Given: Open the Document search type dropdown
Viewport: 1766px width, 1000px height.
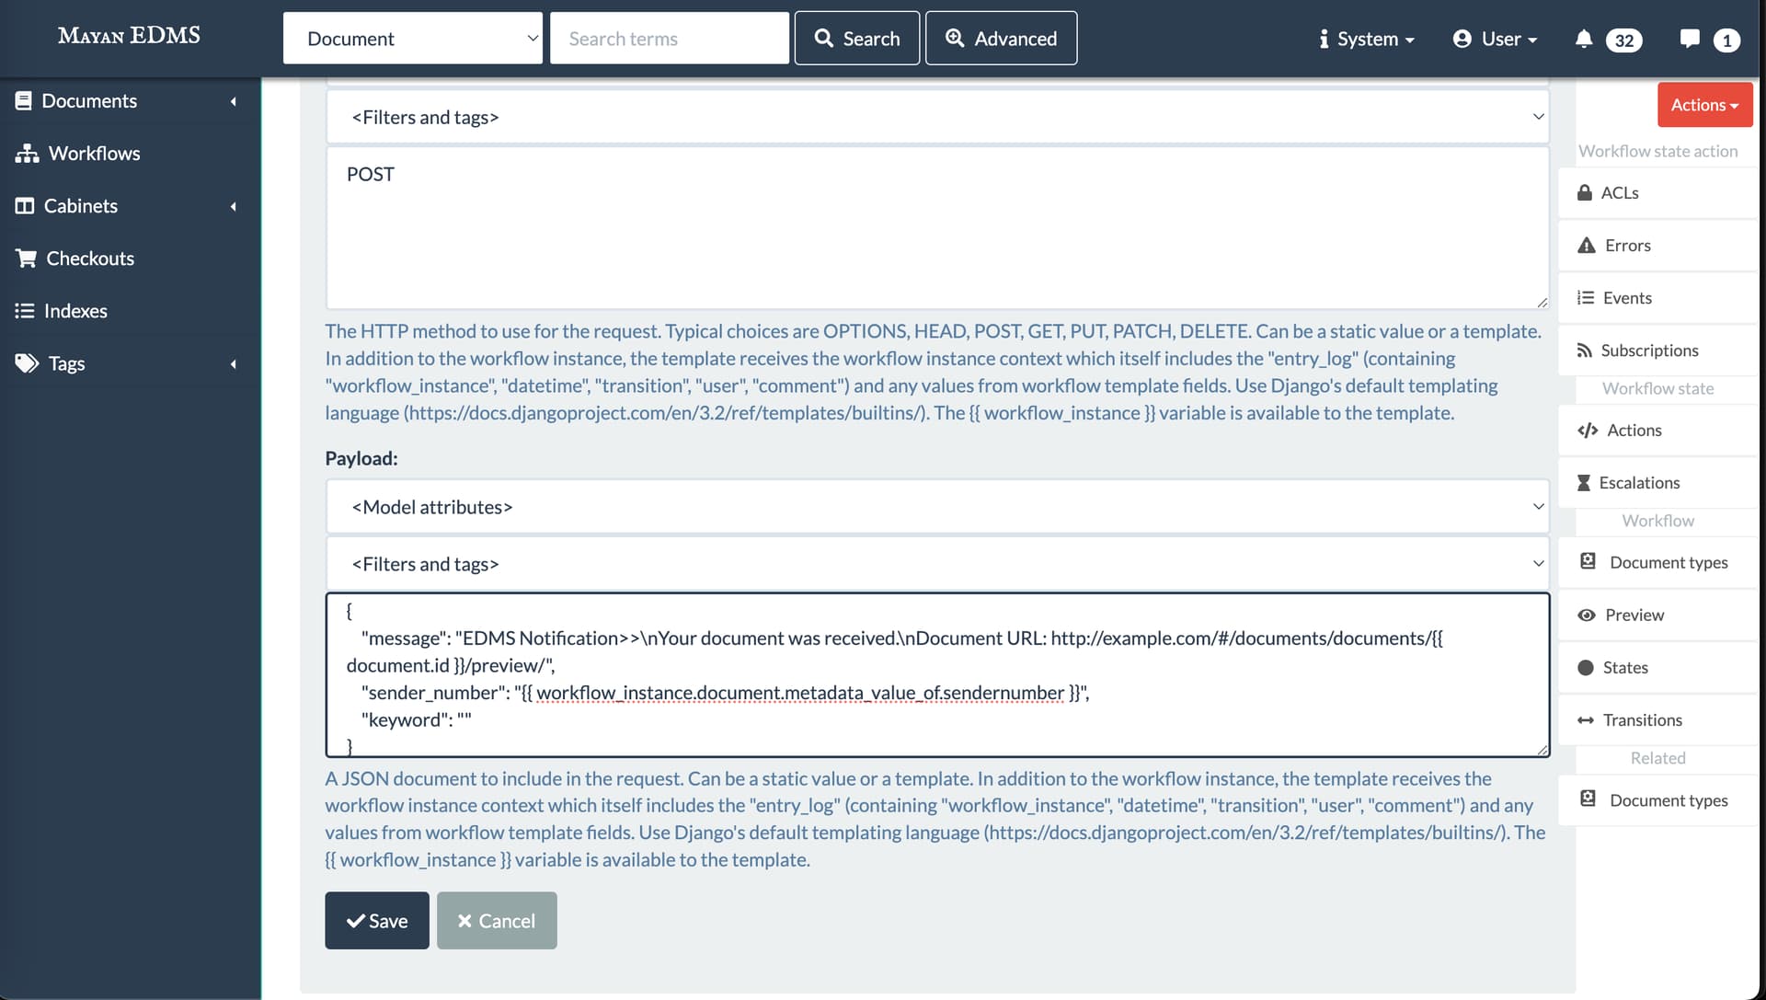Looking at the screenshot, I should click(412, 39).
